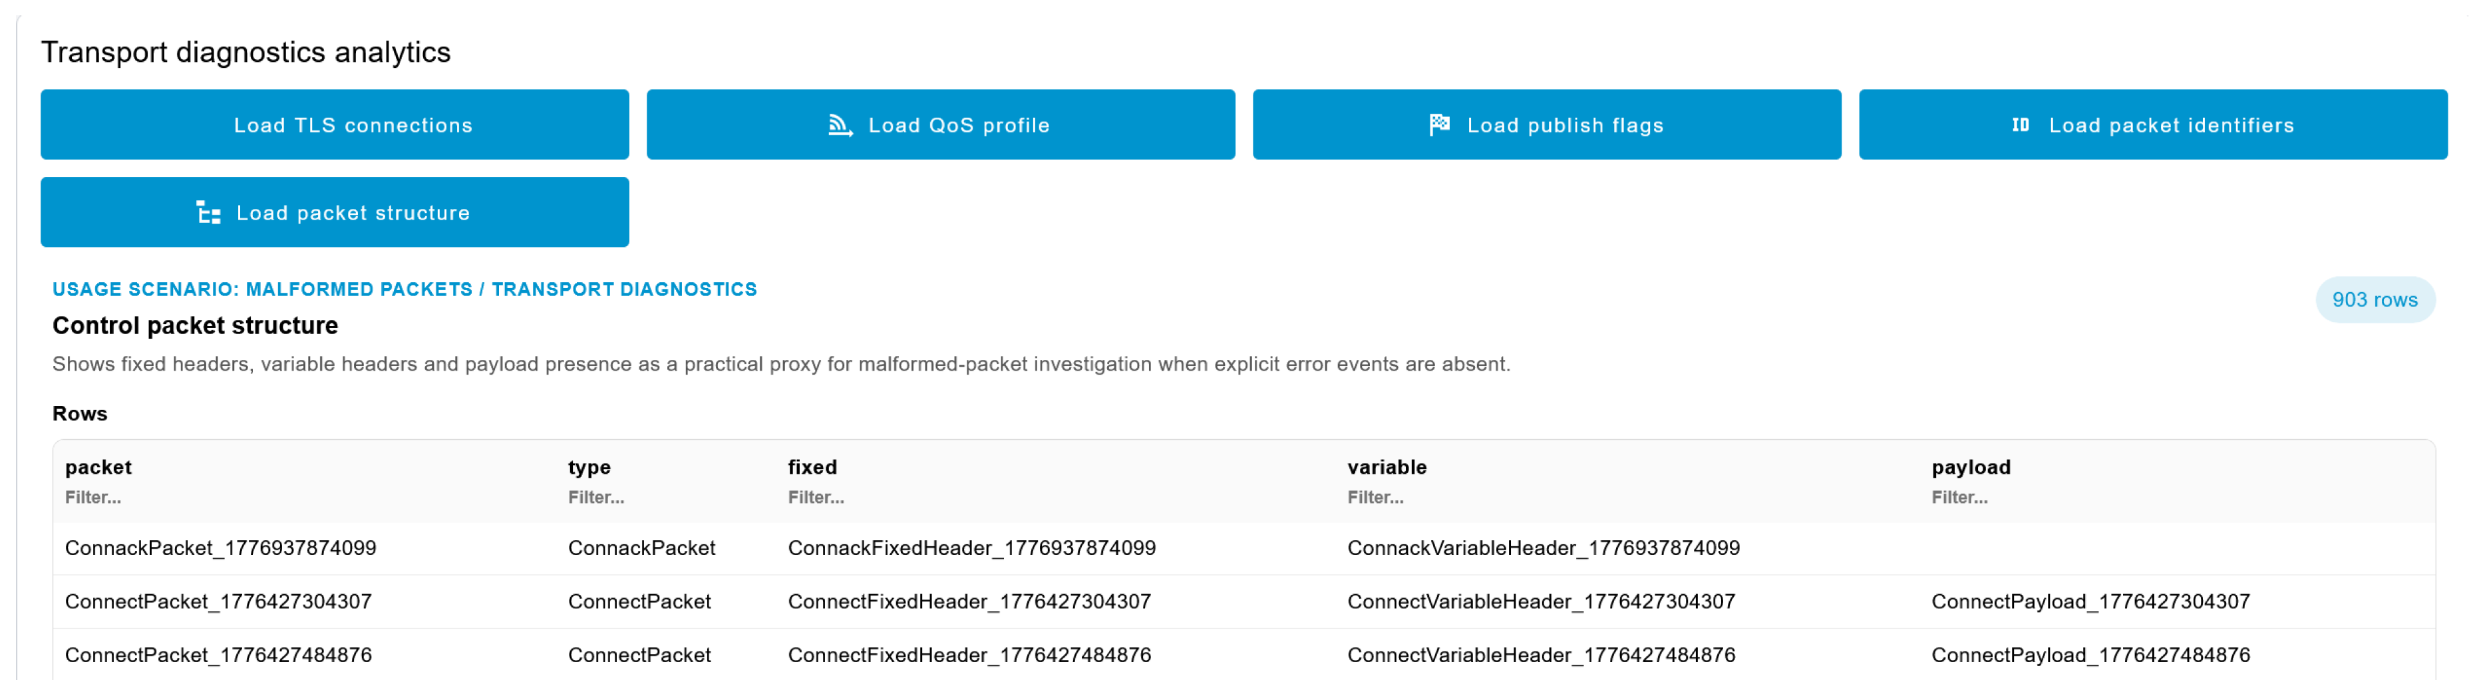This screenshot has width=2469, height=700.
Task: Sort by the variable column header
Action: tap(1386, 467)
